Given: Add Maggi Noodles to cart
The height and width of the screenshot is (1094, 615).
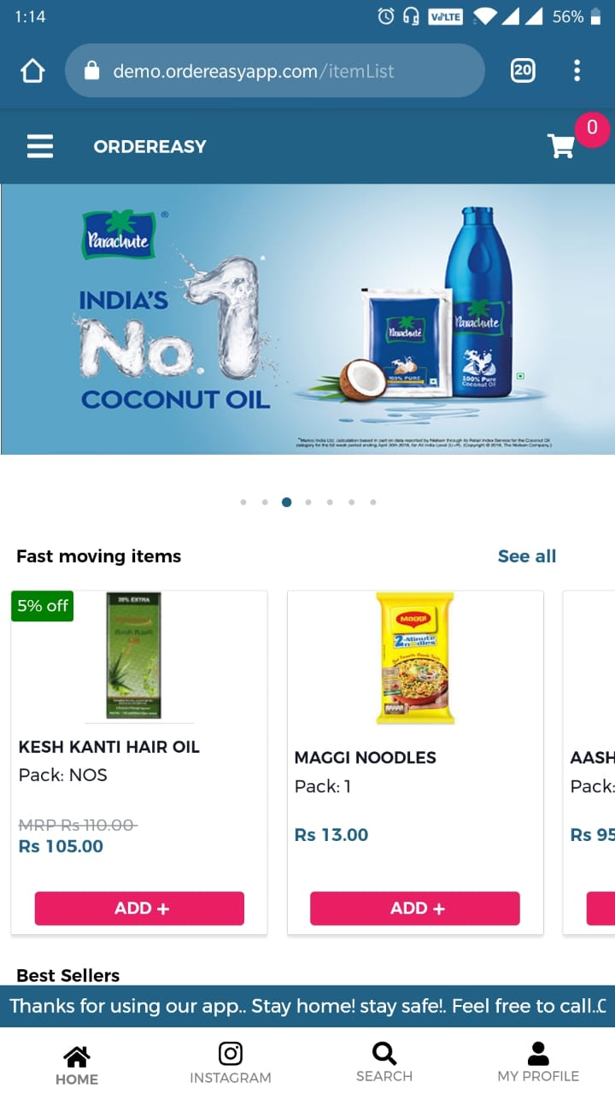Looking at the screenshot, I should [415, 909].
